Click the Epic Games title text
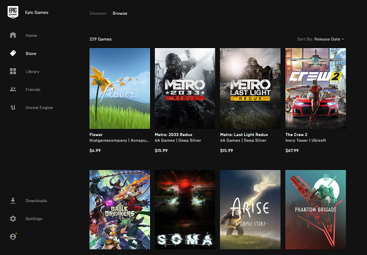 point(37,13)
